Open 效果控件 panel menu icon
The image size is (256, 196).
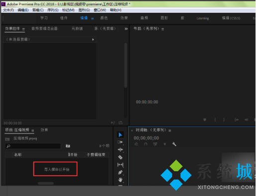click(x=23, y=29)
